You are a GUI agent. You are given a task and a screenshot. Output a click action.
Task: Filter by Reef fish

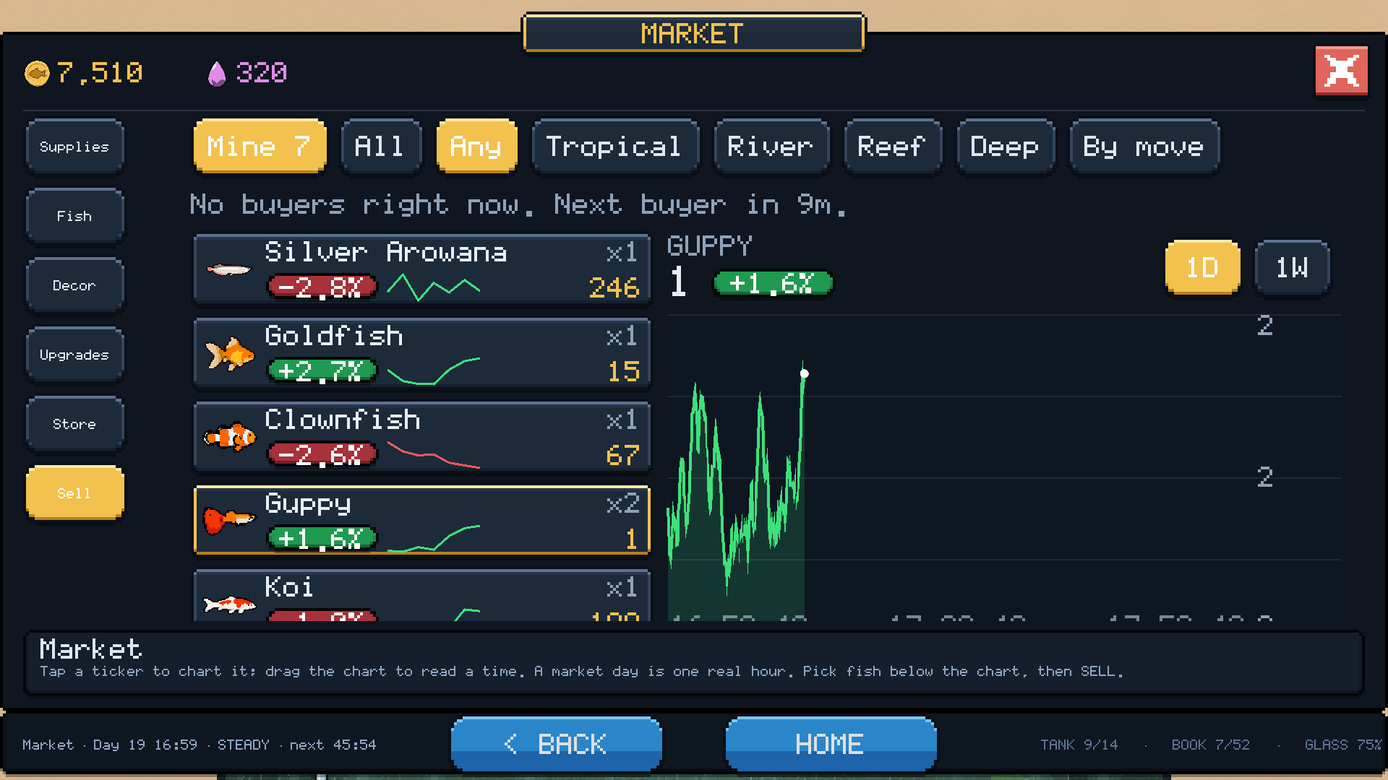coord(893,147)
